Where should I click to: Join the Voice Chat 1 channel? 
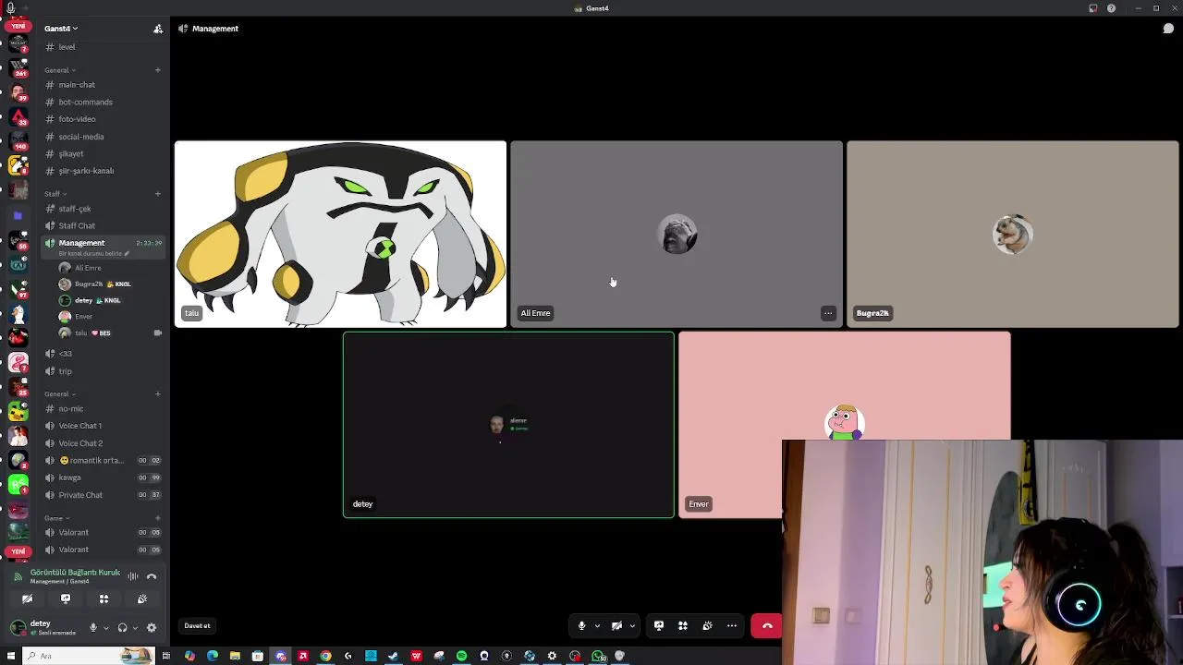click(x=104, y=426)
